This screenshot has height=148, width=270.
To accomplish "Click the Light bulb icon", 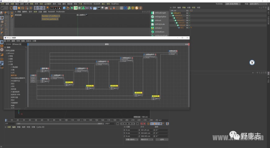I will pyautogui.click(x=102, y=8).
